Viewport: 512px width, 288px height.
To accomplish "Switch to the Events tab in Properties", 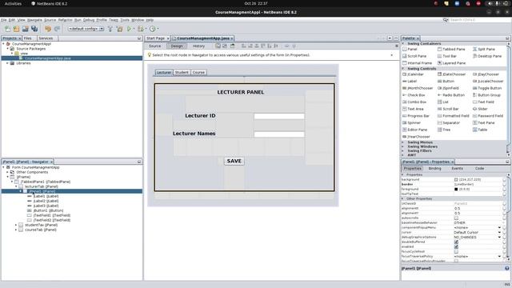I will point(457,169).
